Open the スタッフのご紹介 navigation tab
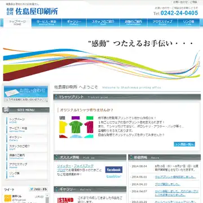This screenshot has height=203, width=203. coord(103,23)
